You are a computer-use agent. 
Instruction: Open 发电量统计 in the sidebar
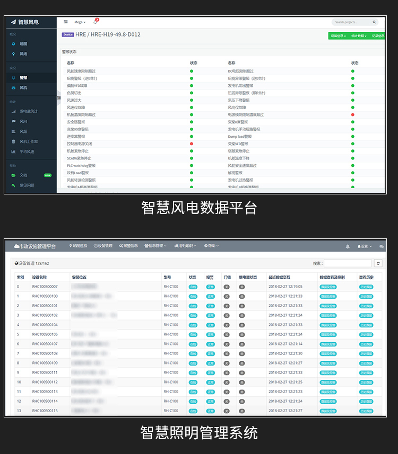click(x=28, y=111)
